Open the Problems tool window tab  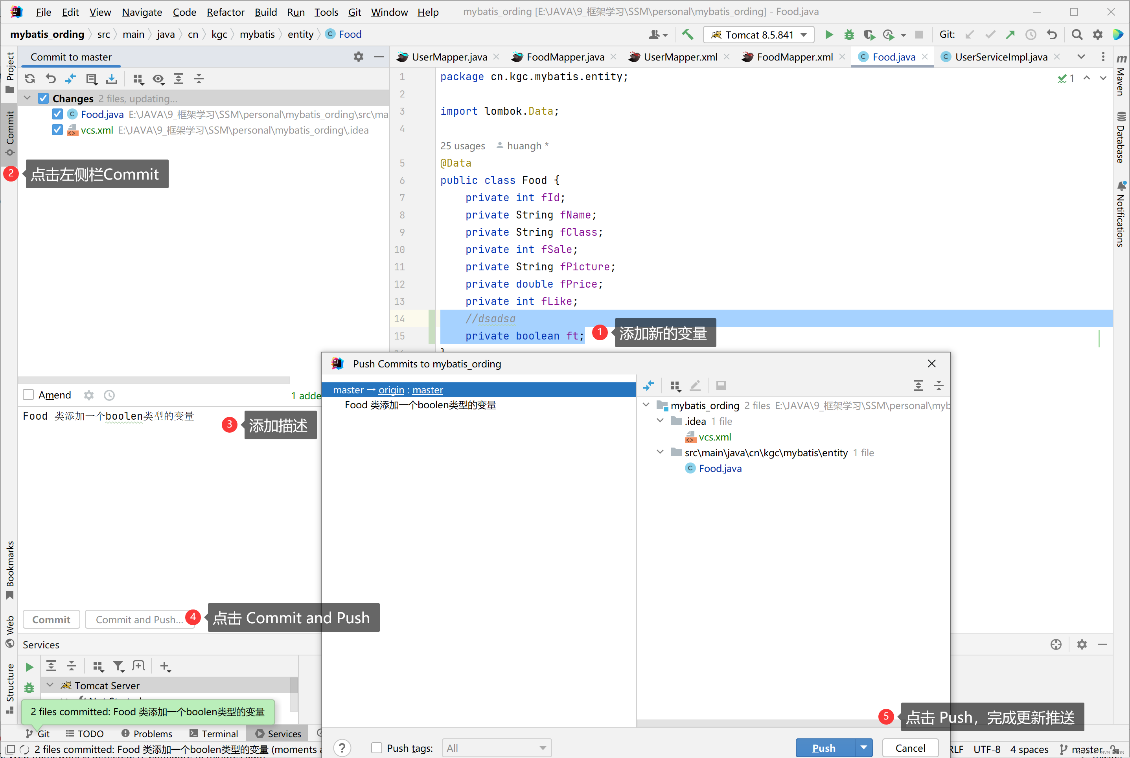point(147,733)
